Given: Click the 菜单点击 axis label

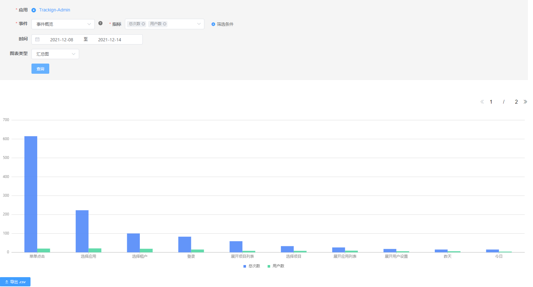Looking at the screenshot, I should click(37, 256).
